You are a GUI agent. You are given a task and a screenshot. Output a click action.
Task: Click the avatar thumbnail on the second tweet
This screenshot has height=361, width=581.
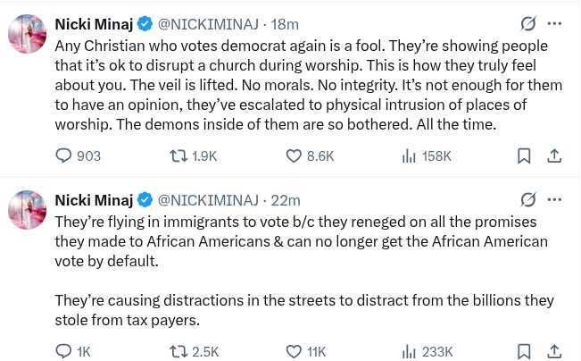point(27,210)
